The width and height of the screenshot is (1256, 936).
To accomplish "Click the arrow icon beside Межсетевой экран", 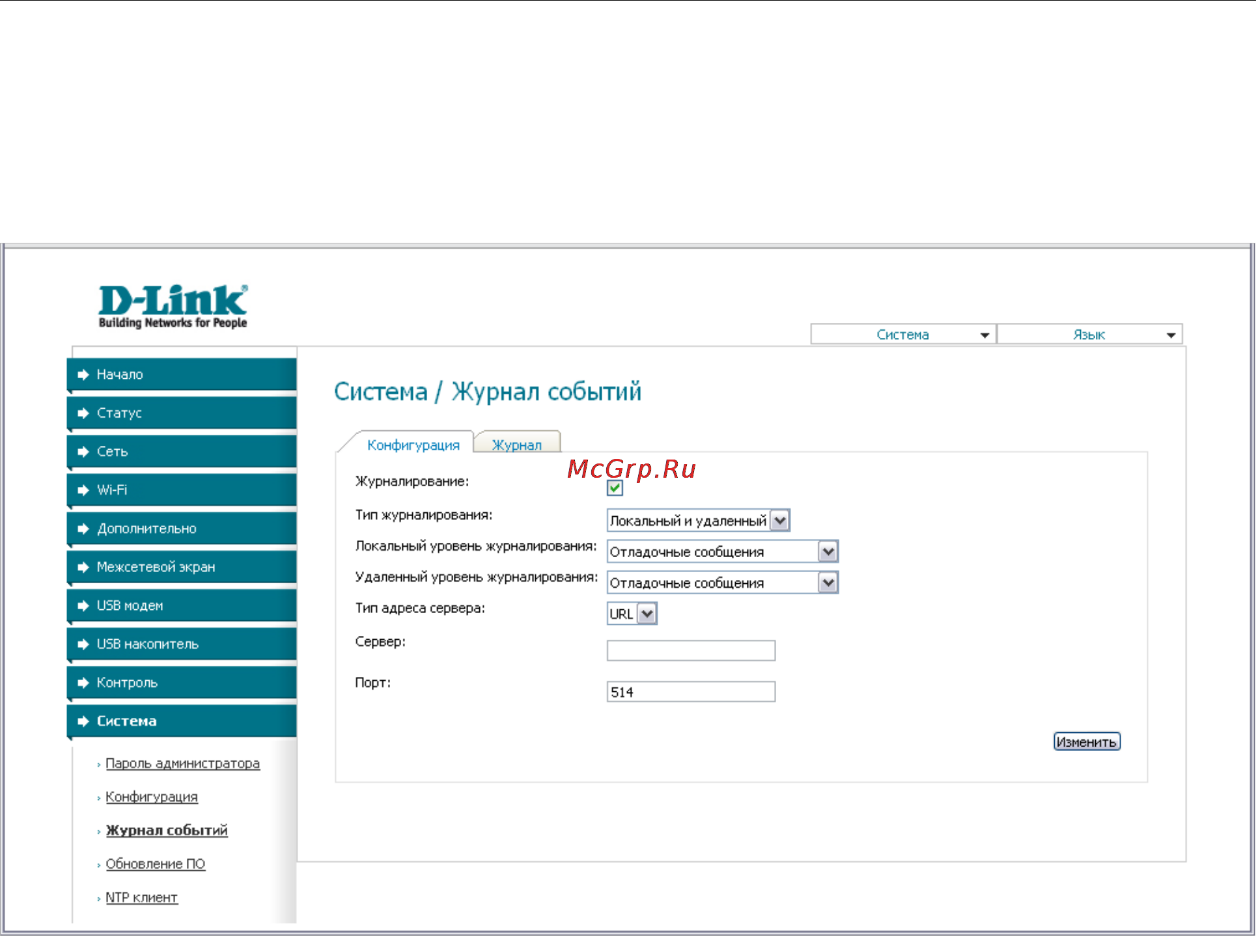I will (83, 567).
